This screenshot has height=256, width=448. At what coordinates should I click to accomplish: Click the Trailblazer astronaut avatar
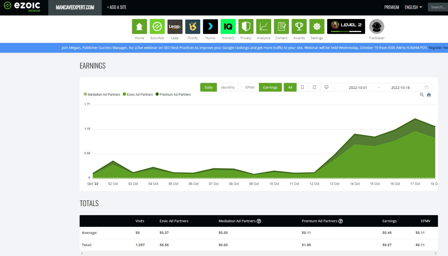pos(377,27)
